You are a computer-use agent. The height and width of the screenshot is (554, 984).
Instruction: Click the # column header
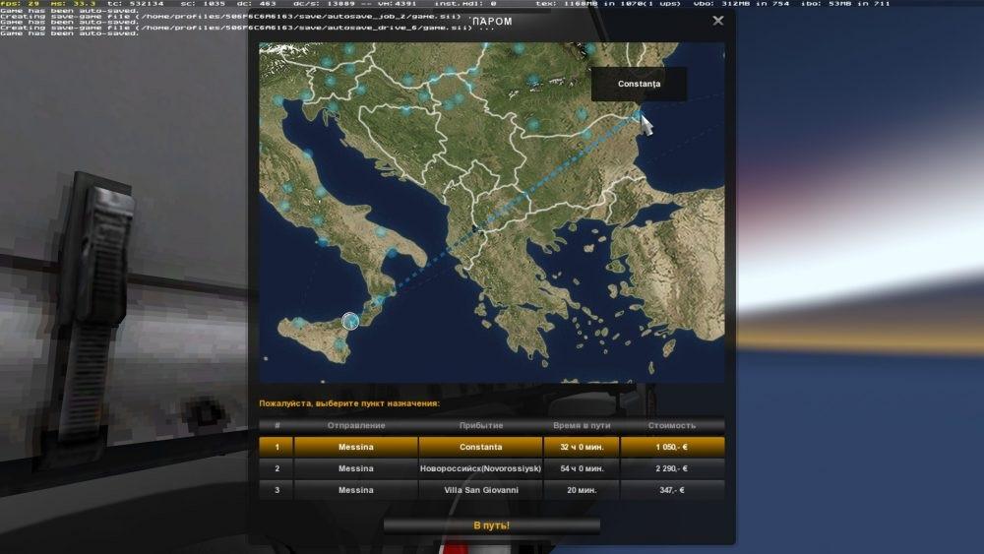277,425
